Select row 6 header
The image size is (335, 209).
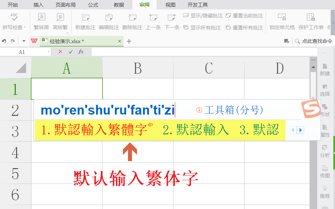(x=15, y=195)
